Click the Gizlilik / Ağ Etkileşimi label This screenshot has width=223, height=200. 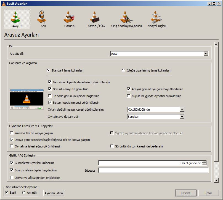click(22, 155)
